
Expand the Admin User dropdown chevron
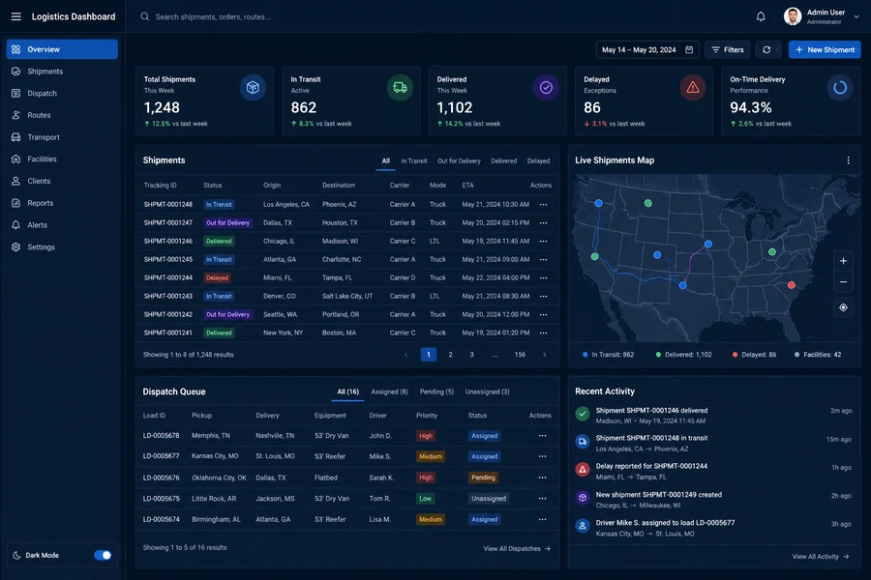tap(856, 16)
